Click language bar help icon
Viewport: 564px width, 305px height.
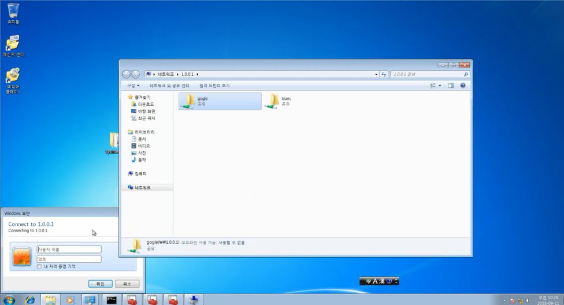pos(389,281)
